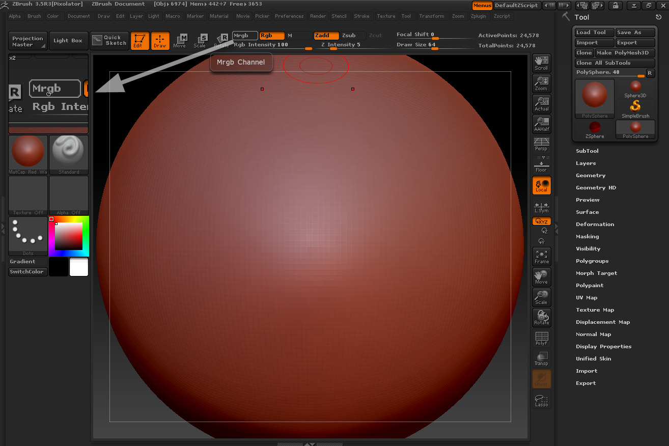Viewport: 669px width, 446px height.
Task: Open the Texture Off selector
Action: click(x=28, y=196)
